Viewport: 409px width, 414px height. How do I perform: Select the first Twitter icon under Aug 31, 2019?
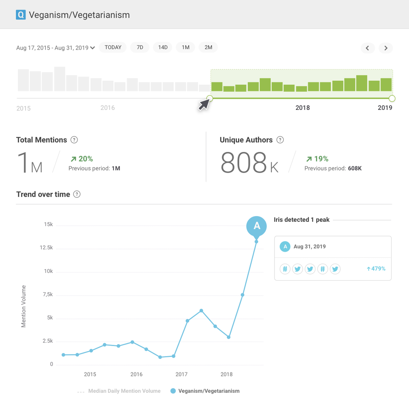[298, 269]
